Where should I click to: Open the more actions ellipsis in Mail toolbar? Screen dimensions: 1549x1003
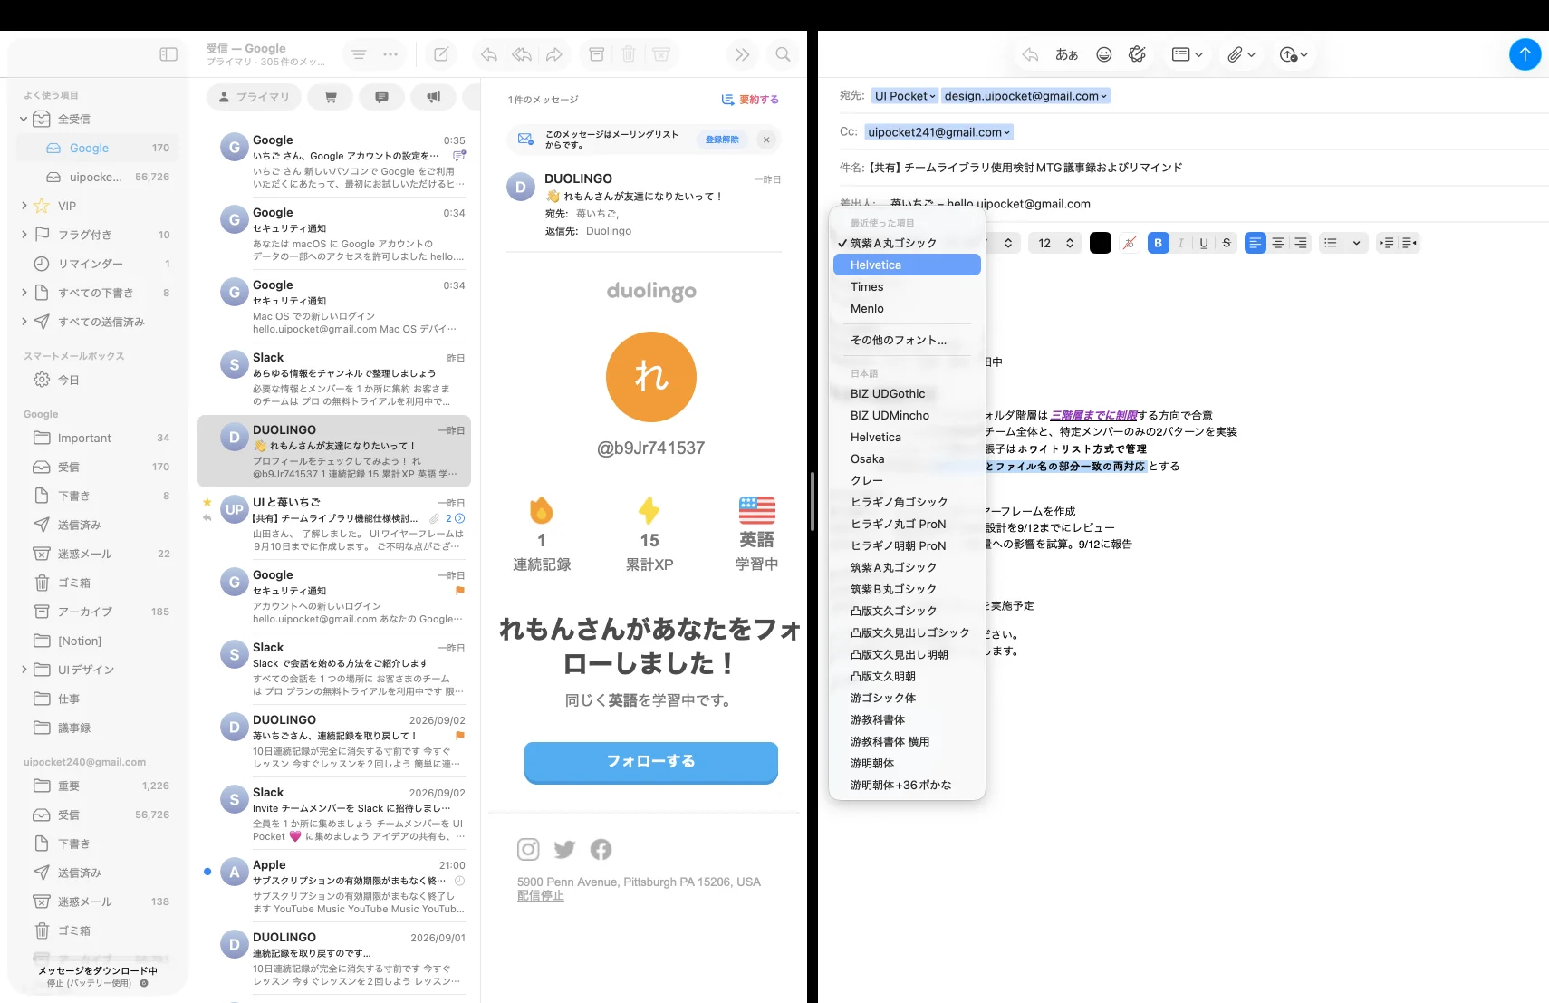point(390,54)
